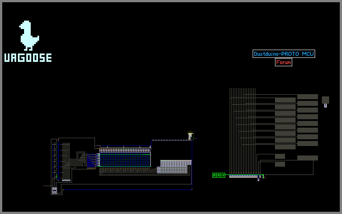
Task: Click the magenta dot left of the circuit
Action: [44, 186]
